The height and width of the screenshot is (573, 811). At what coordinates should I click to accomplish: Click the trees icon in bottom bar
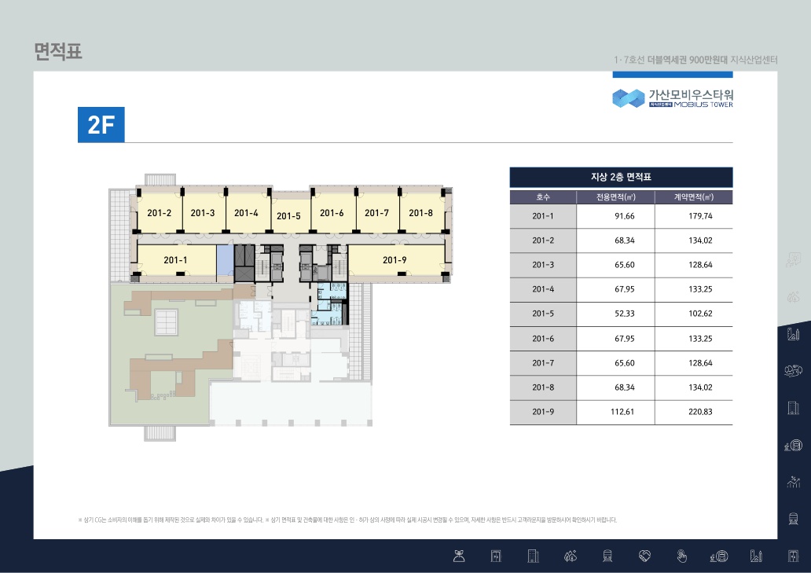click(571, 556)
